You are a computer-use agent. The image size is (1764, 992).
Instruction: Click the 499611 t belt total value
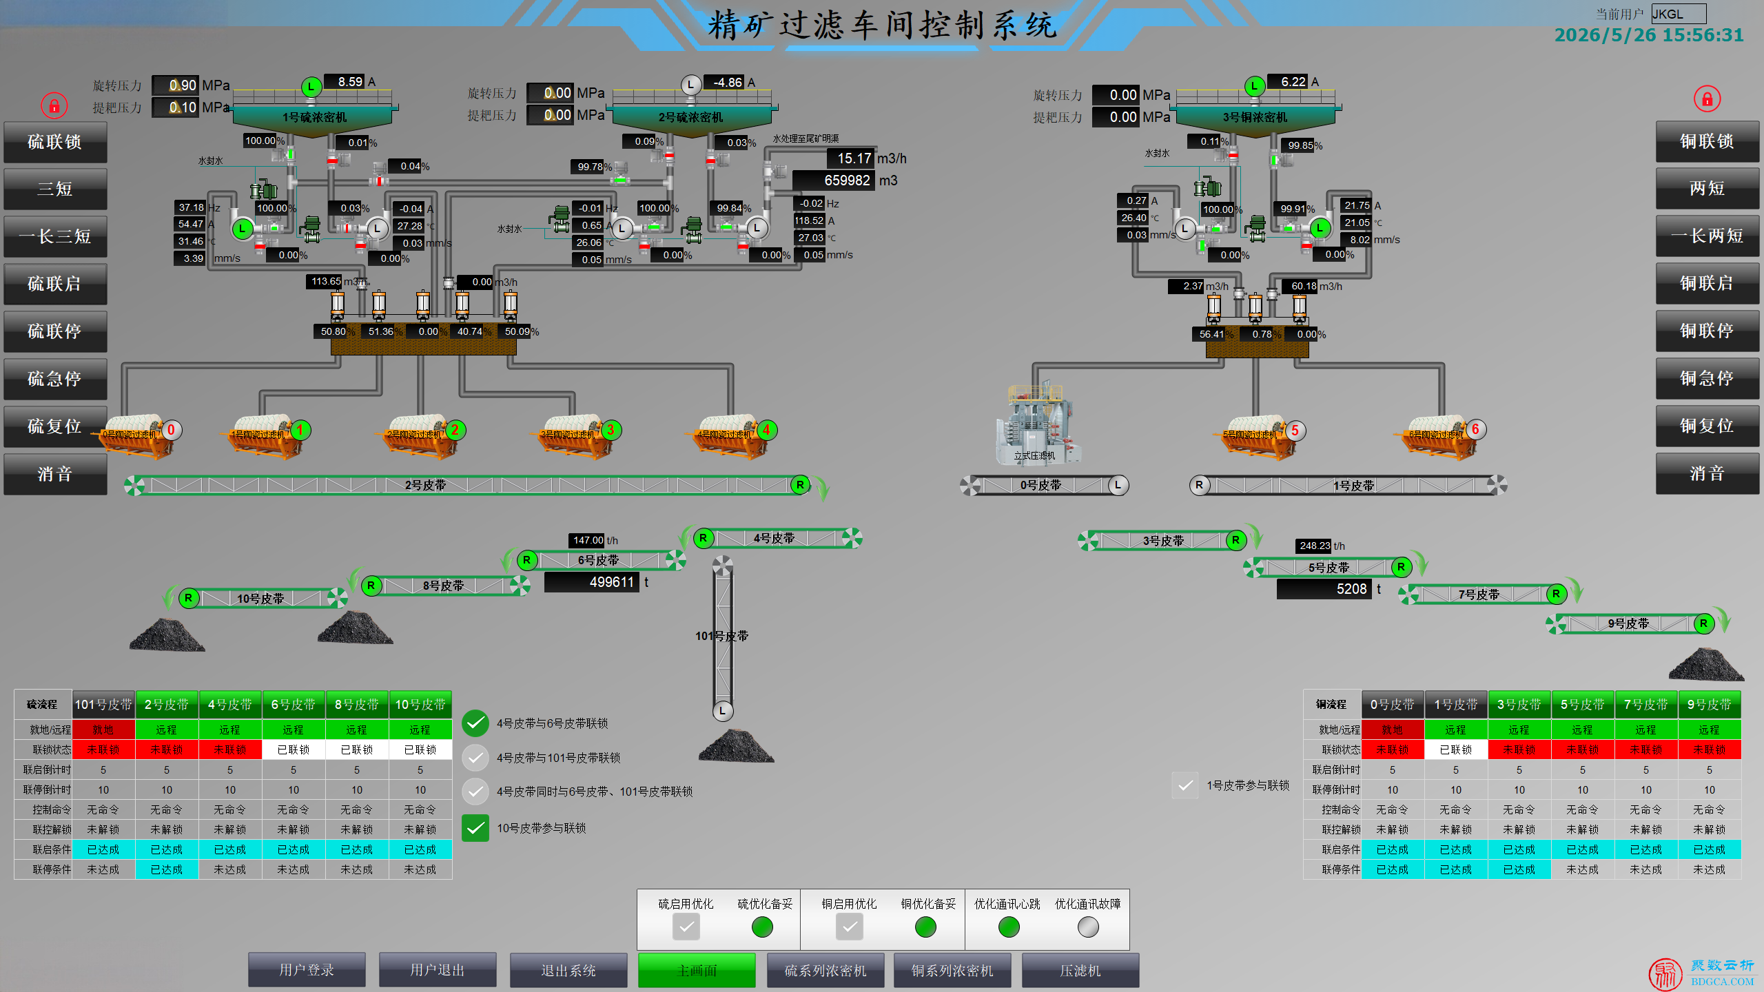[592, 582]
